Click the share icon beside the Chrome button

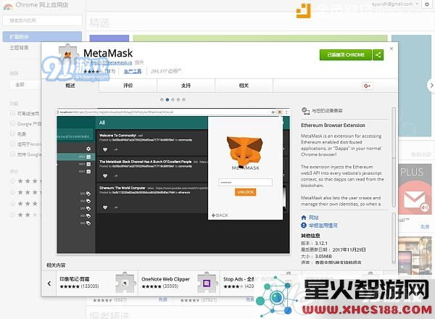point(378,55)
